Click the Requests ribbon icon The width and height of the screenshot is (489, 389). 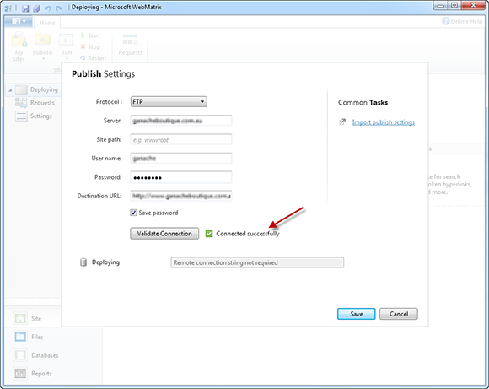pos(131,40)
